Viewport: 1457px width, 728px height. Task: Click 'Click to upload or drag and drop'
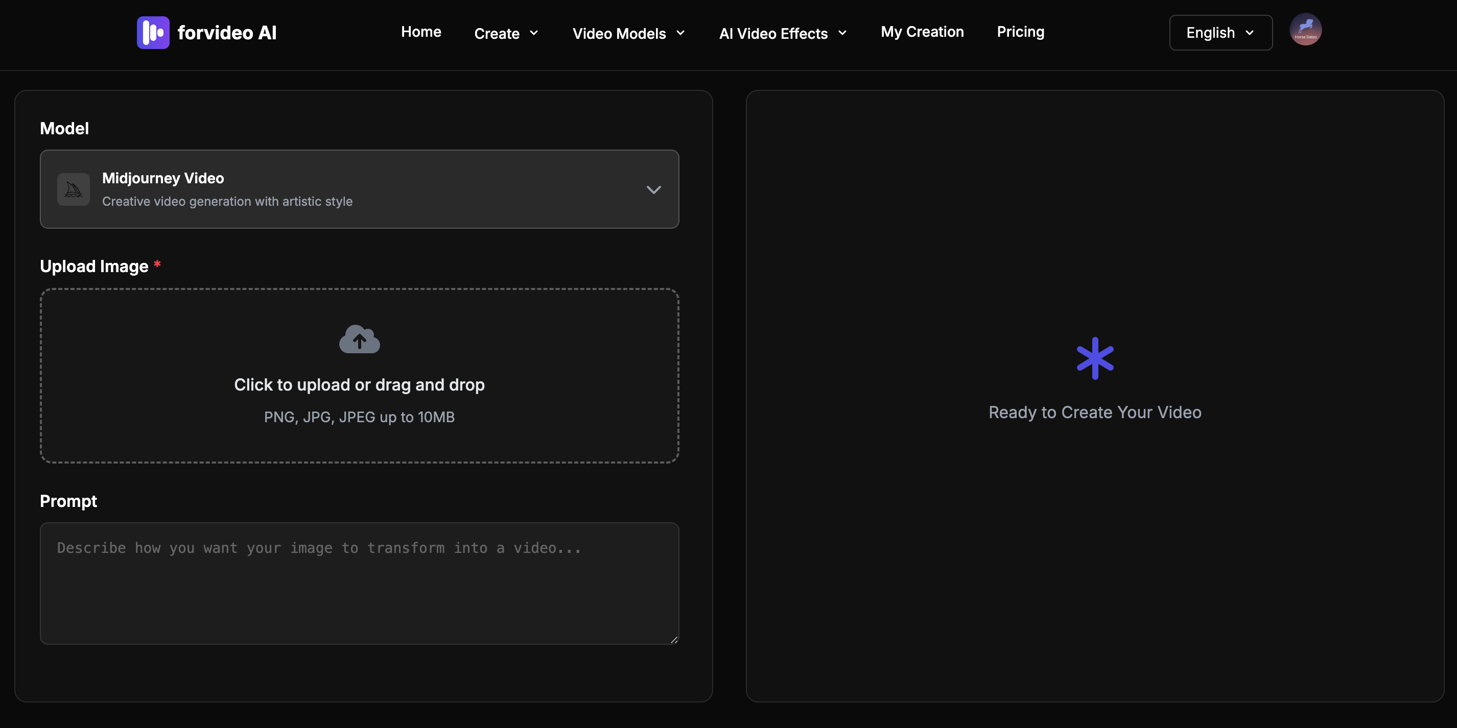coord(359,385)
